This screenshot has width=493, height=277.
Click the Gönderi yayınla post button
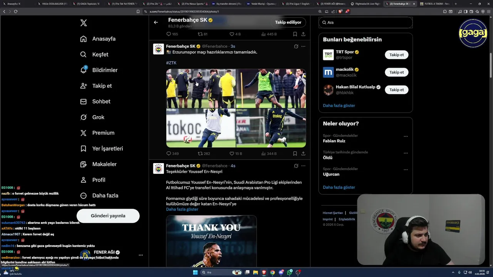pyautogui.click(x=108, y=216)
